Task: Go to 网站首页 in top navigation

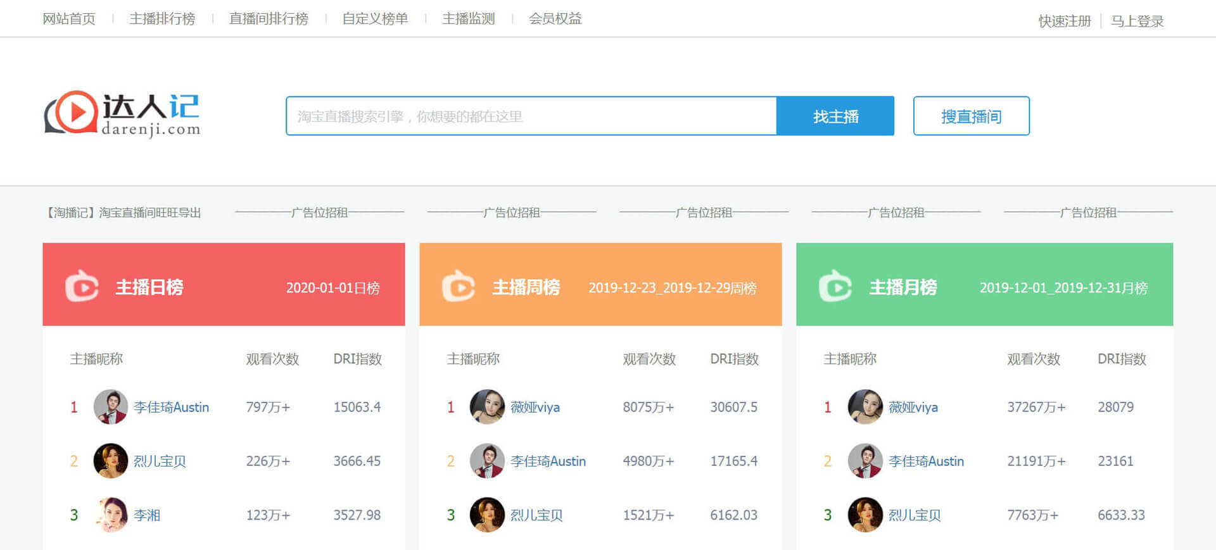Action: 69,19
